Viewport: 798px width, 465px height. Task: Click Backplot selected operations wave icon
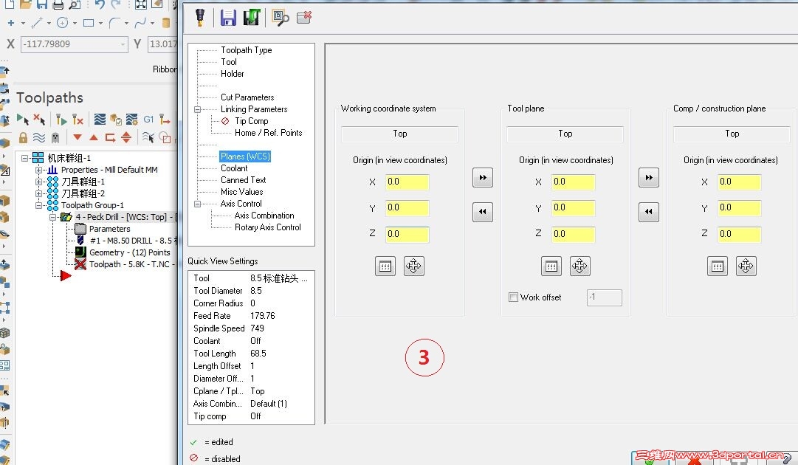(x=100, y=120)
